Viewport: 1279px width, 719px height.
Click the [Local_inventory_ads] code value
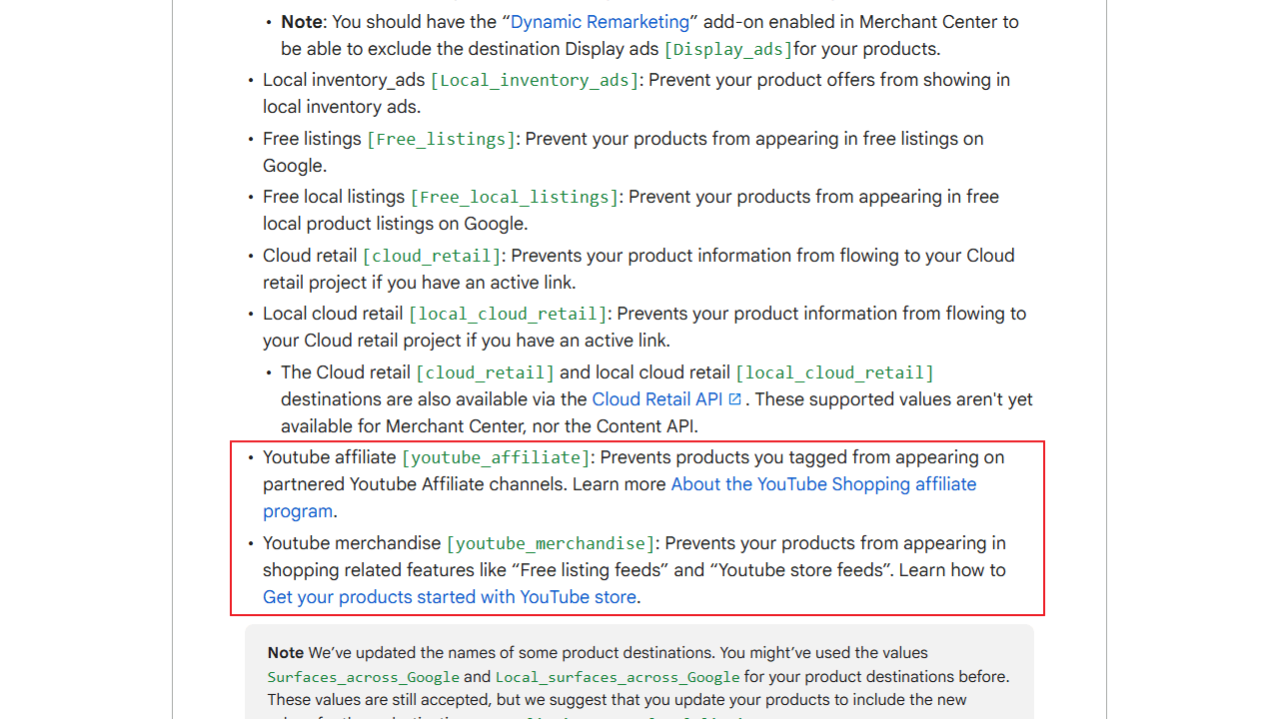(x=534, y=80)
